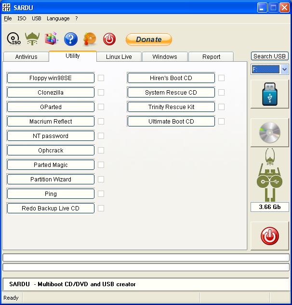Screen dimensions: 292x305
Task: Click the upper progress bar
Action: tap(146, 258)
